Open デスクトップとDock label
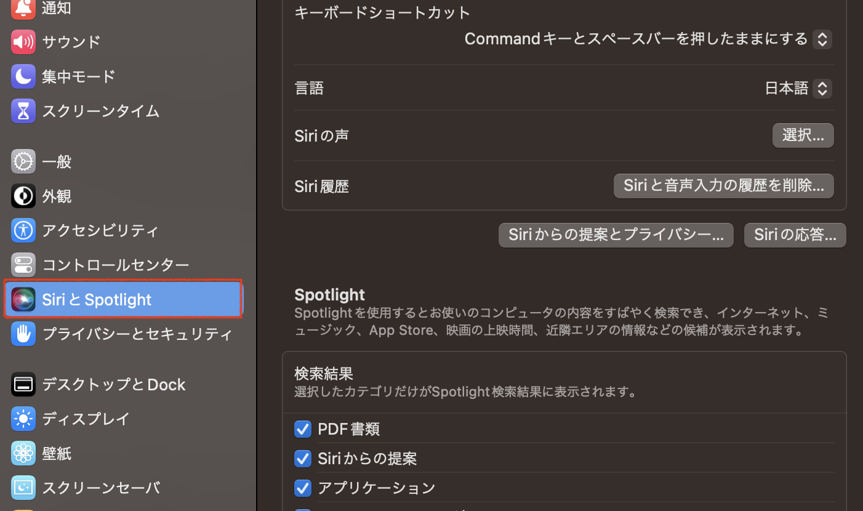The height and width of the screenshot is (511, 863). [114, 385]
